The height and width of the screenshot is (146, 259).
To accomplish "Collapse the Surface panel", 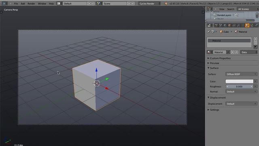I will (x=213, y=68).
